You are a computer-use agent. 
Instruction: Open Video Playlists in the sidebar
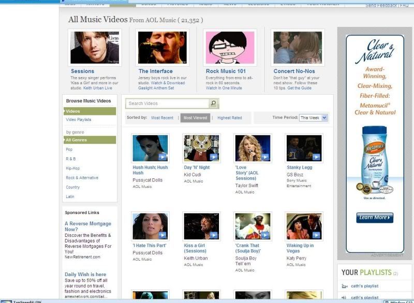pyautogui.click(x=79, y=119)
